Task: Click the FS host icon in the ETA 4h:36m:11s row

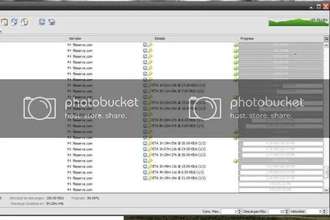Action: pyautogui.click(x=69, y=172)
